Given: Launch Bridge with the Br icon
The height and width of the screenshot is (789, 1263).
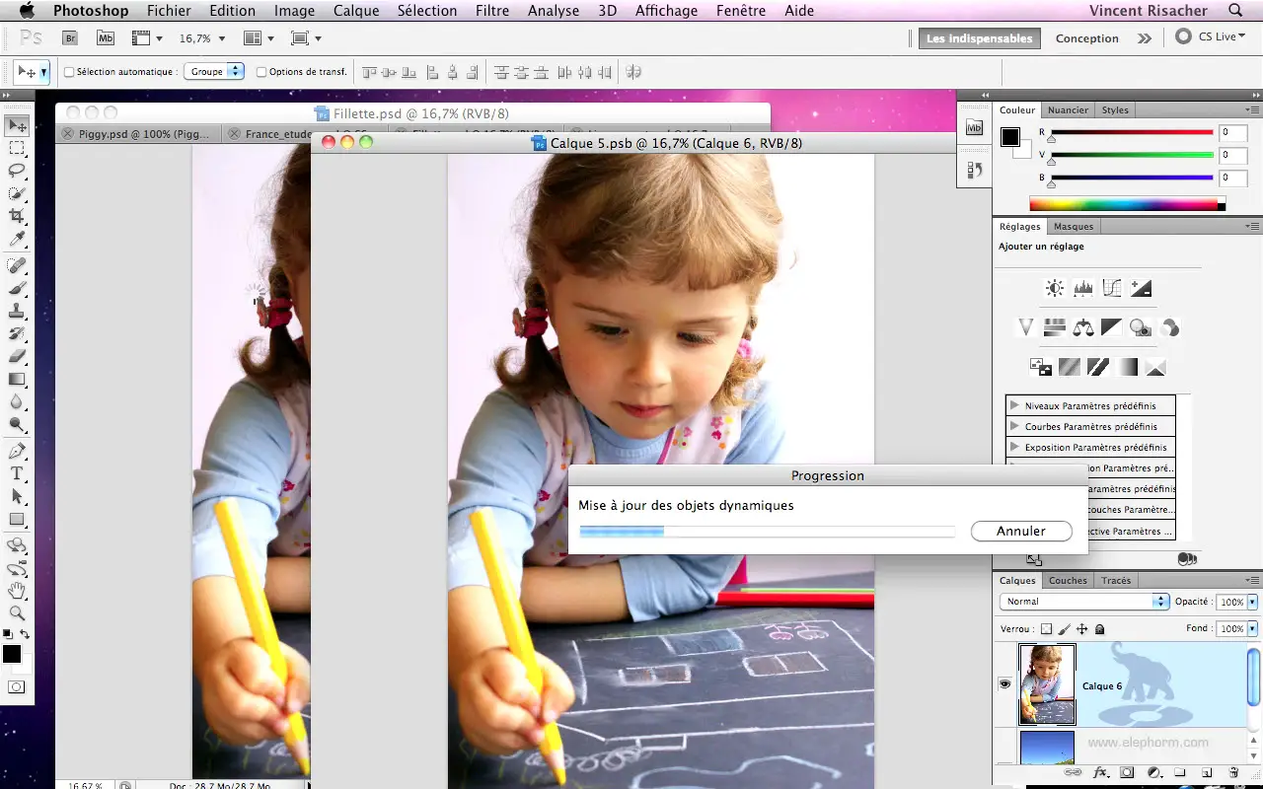Looking at the screenshot, I should (70, 38).
